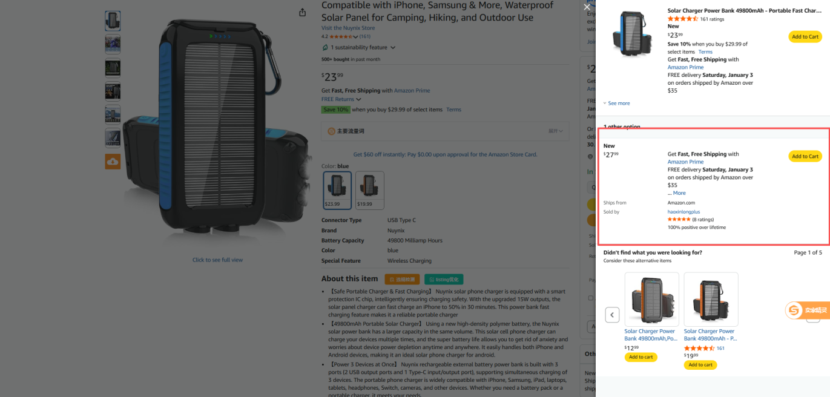Select the blue color option at $23.99
Viewport: 830px width, 397px height.
[337, 190]
